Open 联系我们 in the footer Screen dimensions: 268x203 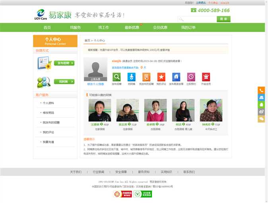coord(189,172)
